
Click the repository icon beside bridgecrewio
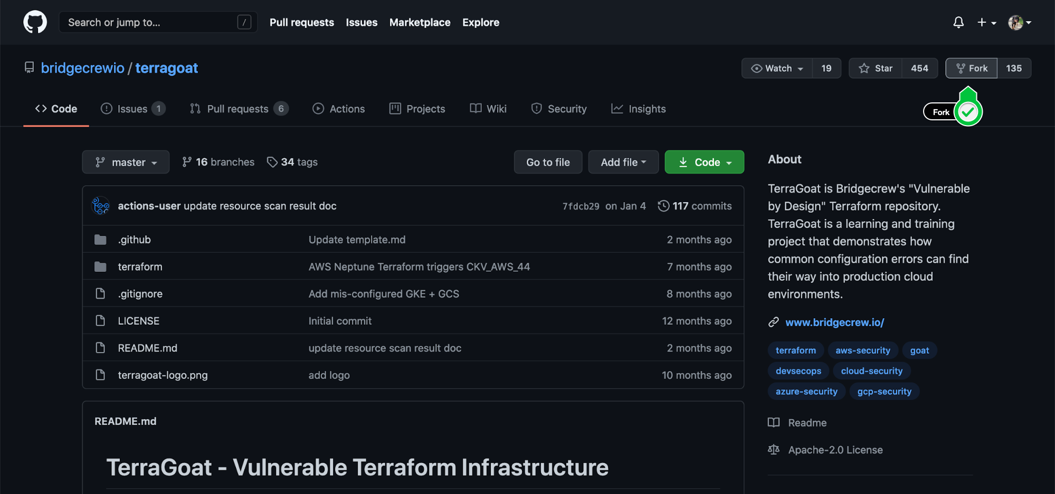[x=30, y=68]
